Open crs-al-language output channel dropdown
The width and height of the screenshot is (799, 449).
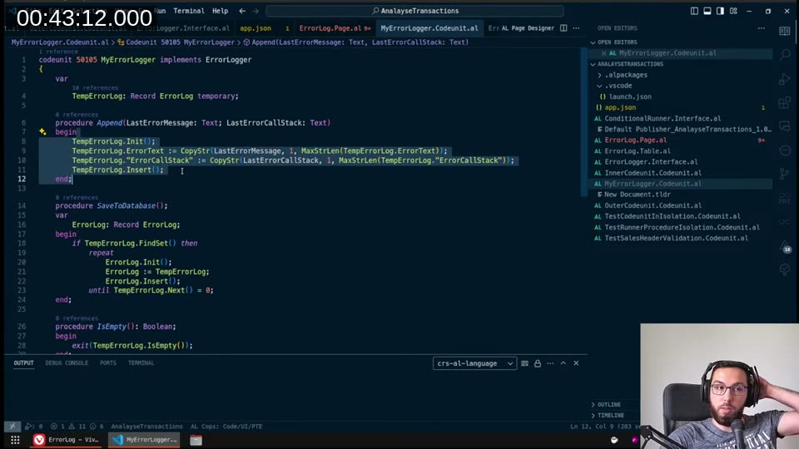pos(474,363)
